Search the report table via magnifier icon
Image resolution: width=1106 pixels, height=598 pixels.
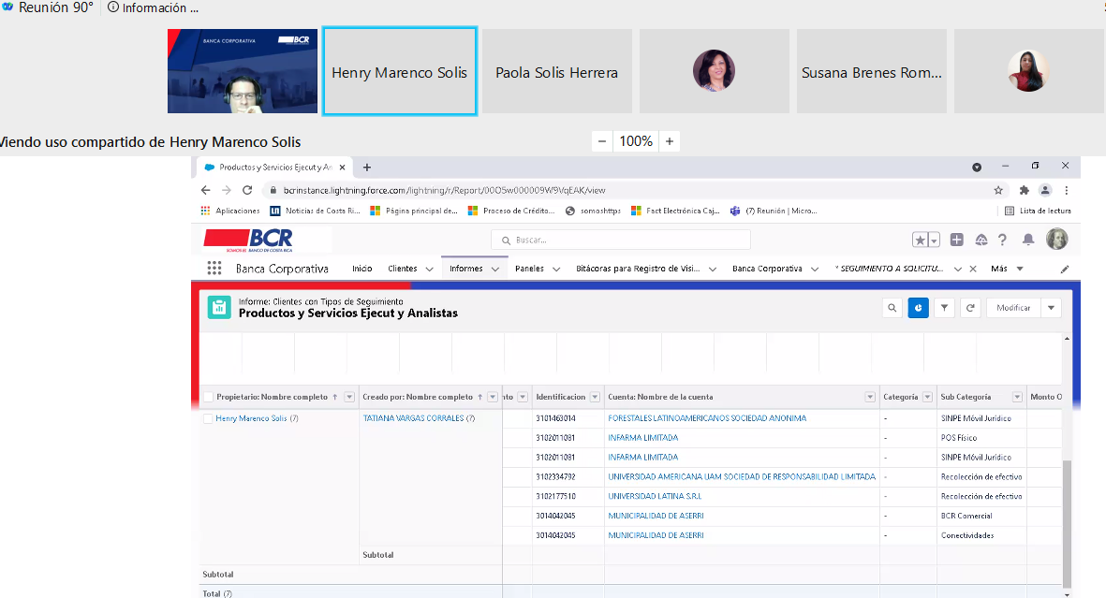(x=892, y=308)
